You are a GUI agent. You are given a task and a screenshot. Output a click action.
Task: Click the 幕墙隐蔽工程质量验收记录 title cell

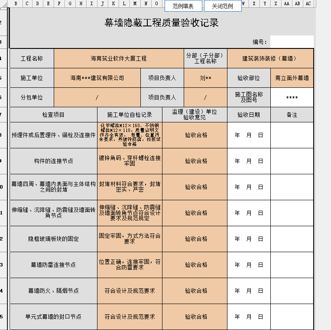click(161, 23)
